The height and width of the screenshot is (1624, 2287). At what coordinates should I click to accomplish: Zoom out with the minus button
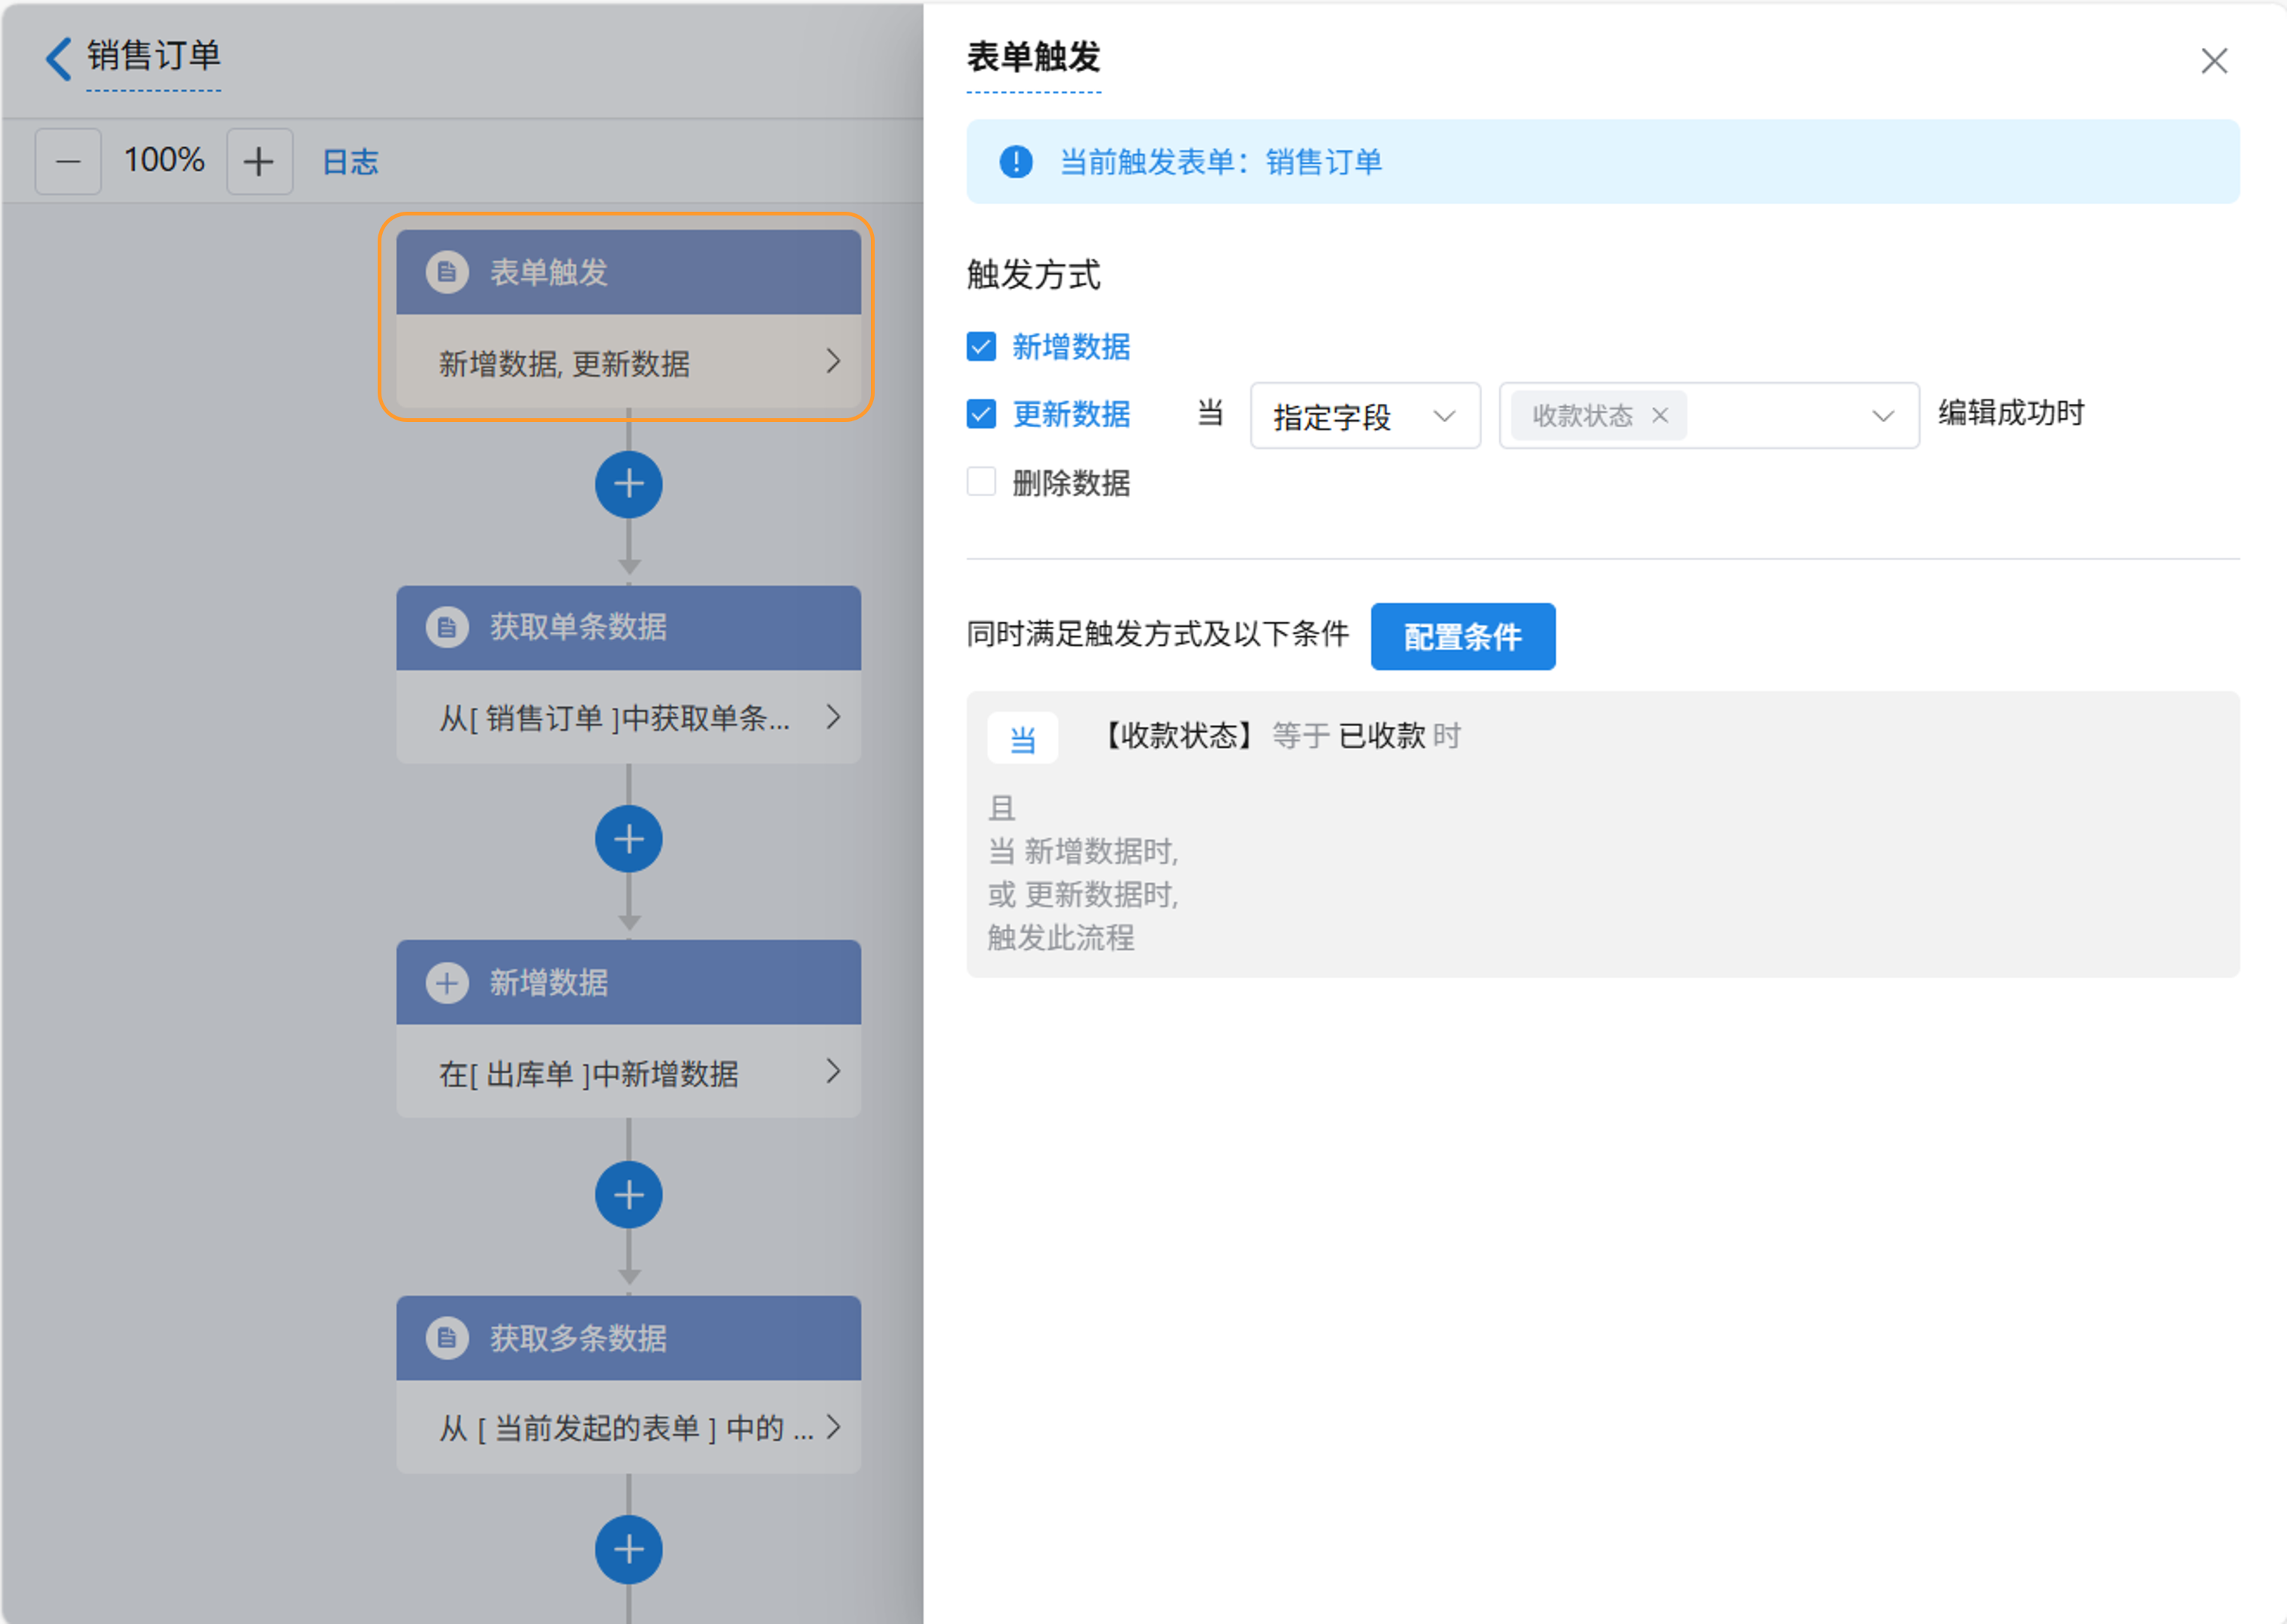point(68,161)
